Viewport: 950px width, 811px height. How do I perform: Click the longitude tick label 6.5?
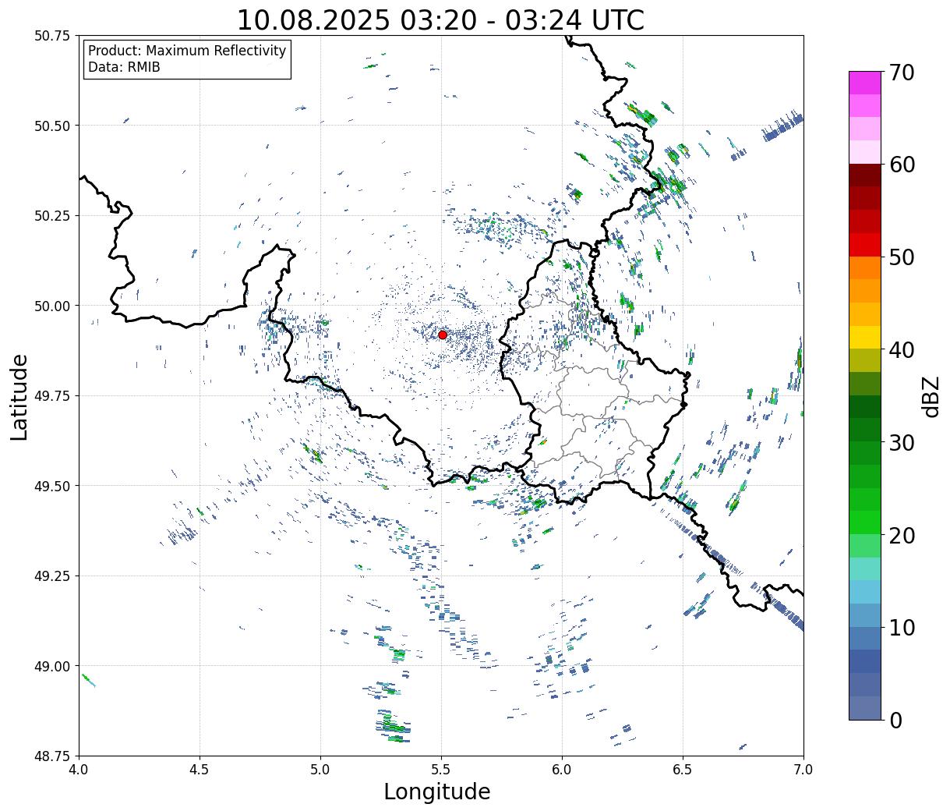(683, 770)
